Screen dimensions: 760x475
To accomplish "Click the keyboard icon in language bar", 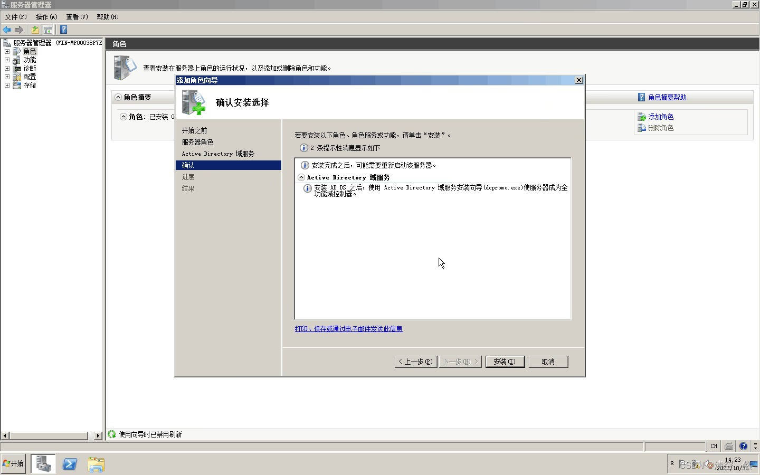I will pos(729,446).
